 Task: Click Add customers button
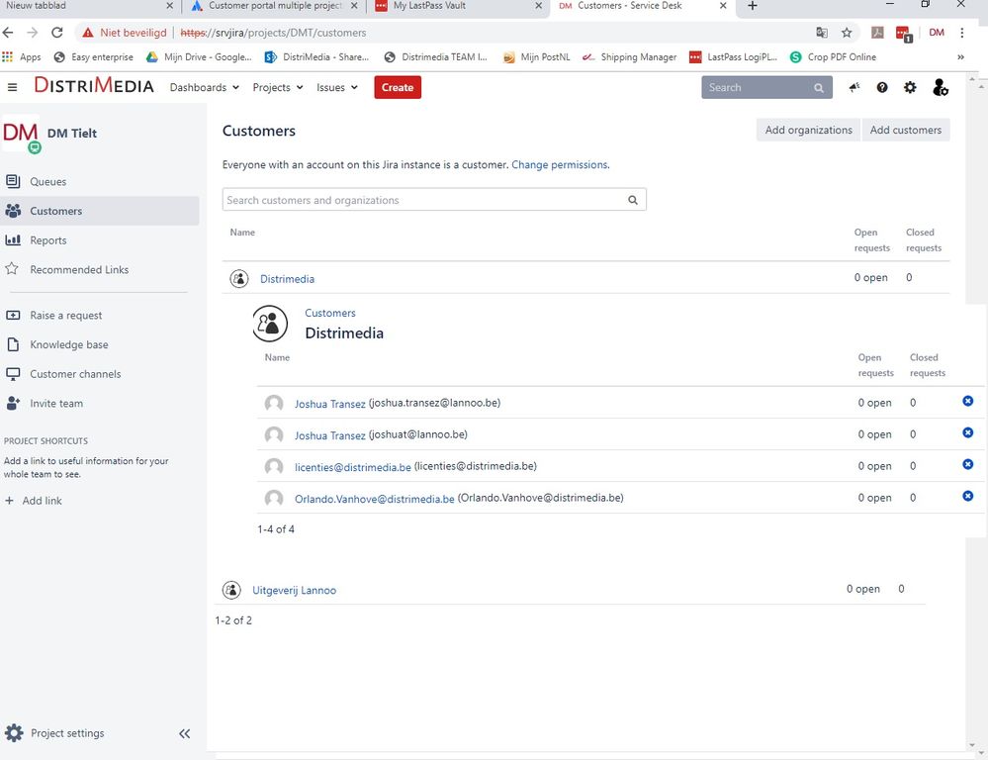click(x=906, y=130)
